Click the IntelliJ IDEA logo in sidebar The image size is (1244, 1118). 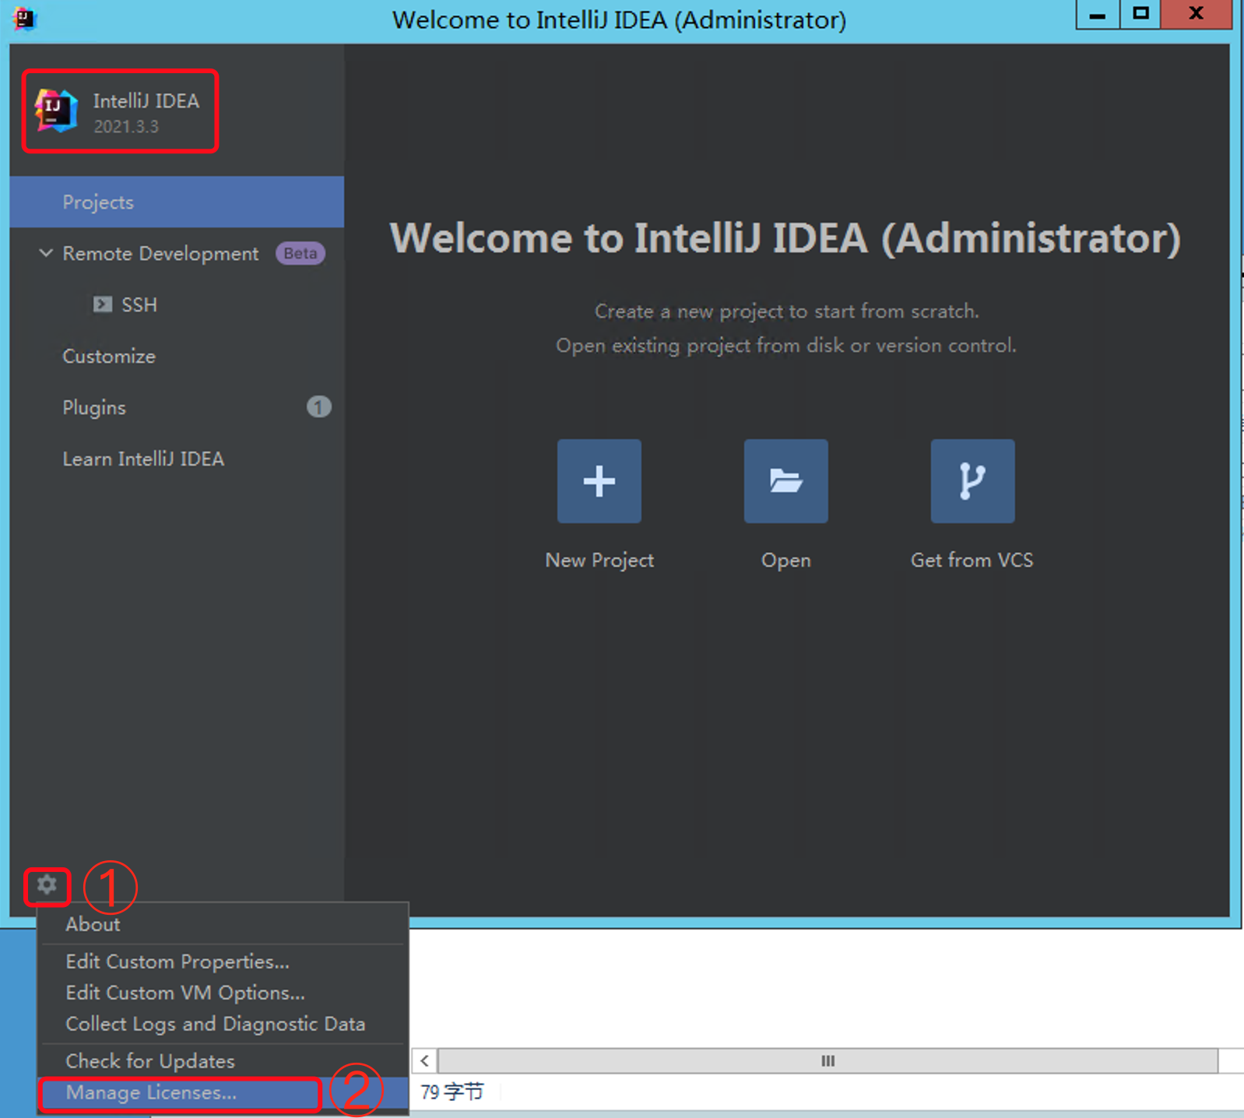(x=55, y=111)
